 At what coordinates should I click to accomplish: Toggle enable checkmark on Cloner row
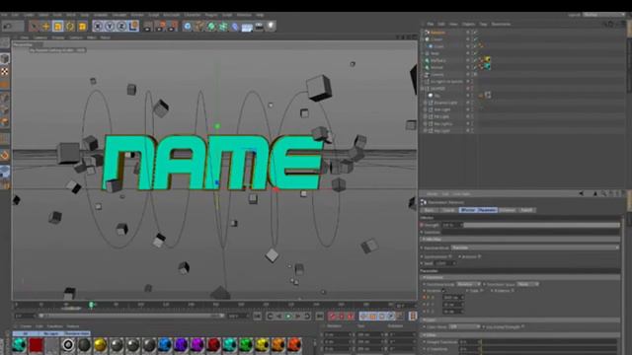475,39
